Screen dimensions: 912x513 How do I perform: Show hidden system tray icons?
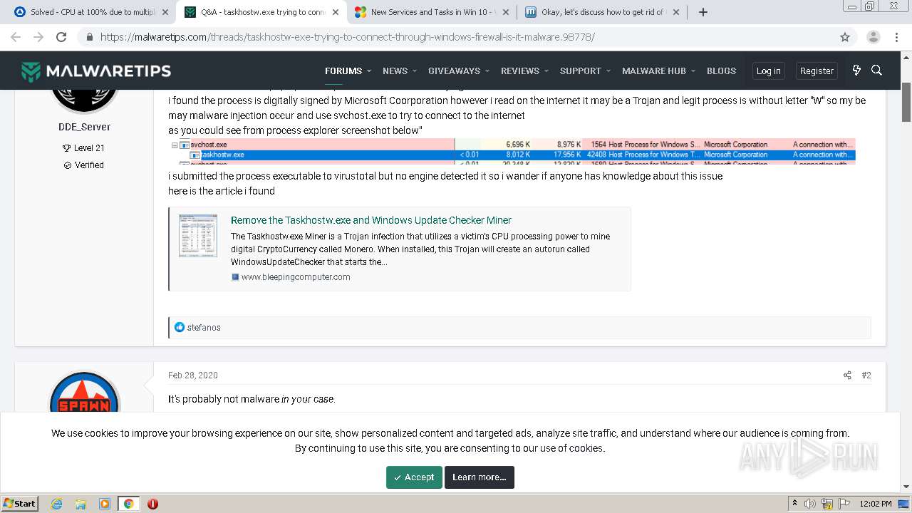pyautogui.click(x=794, y=504)
